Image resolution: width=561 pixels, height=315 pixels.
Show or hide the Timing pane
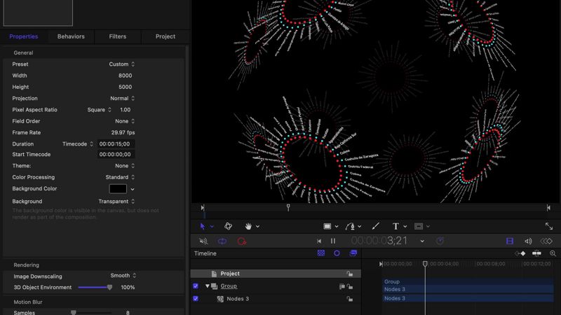click(x=510, y=241)
